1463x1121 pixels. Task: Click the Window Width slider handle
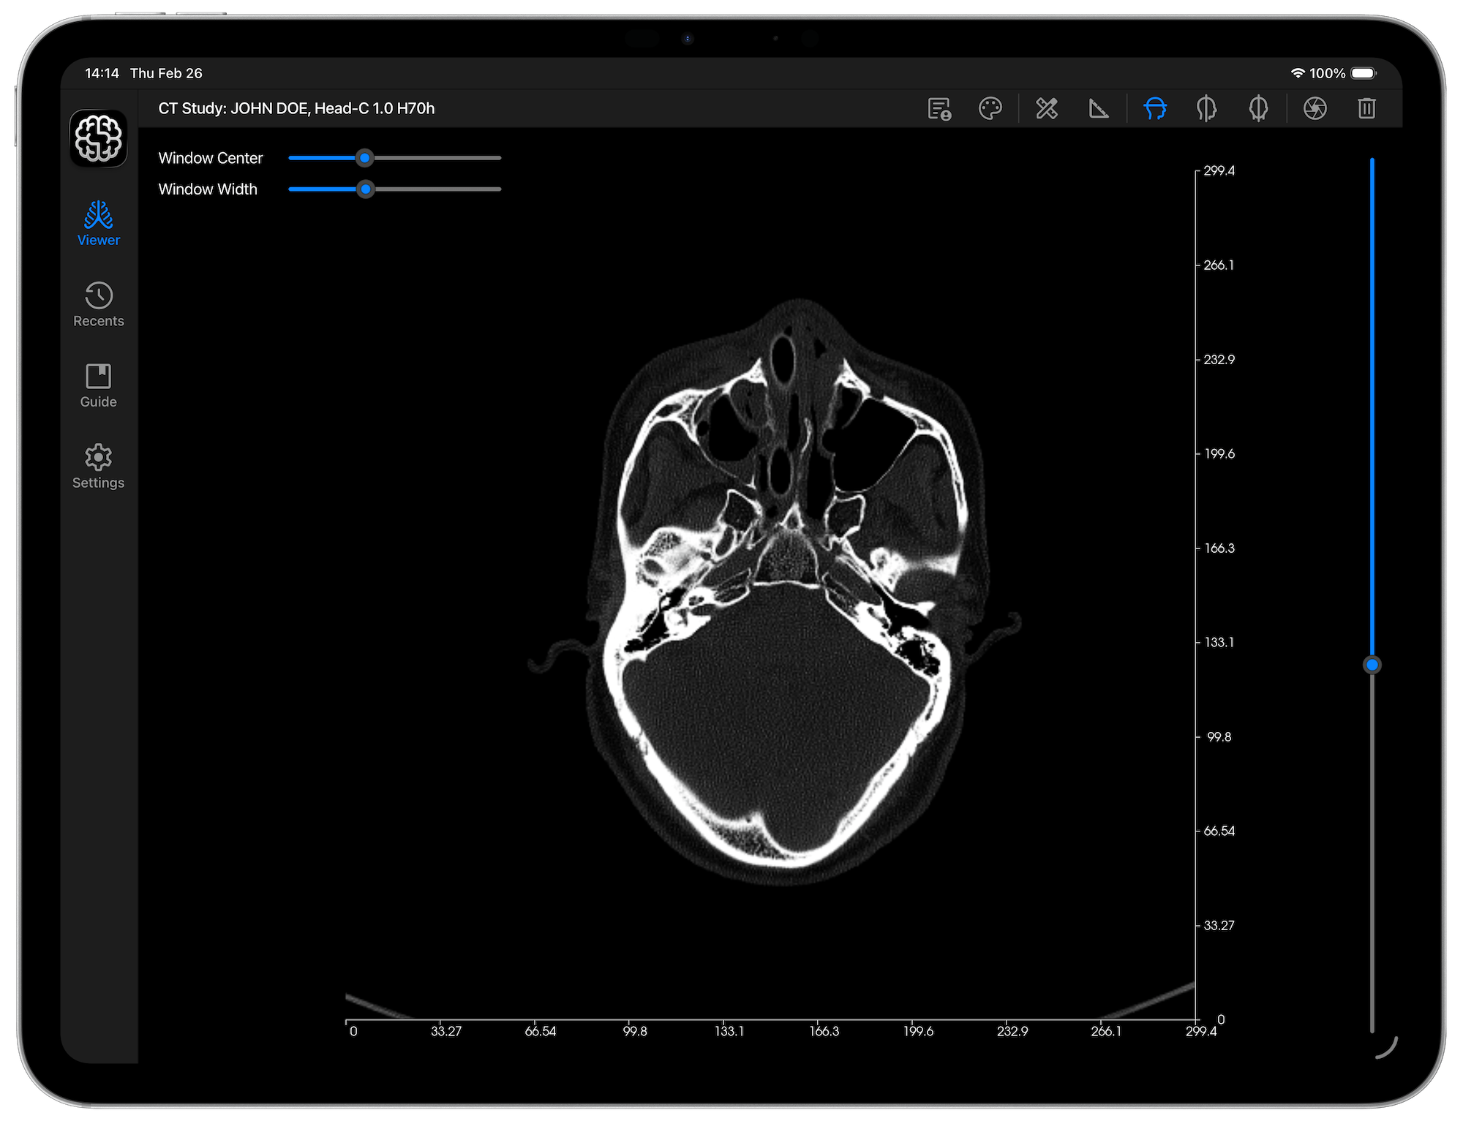(367, 189)
